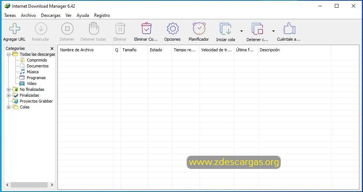This screenshot has width=363, height=192.
Task: Close the Categorías panel
Action: (52, 48)
